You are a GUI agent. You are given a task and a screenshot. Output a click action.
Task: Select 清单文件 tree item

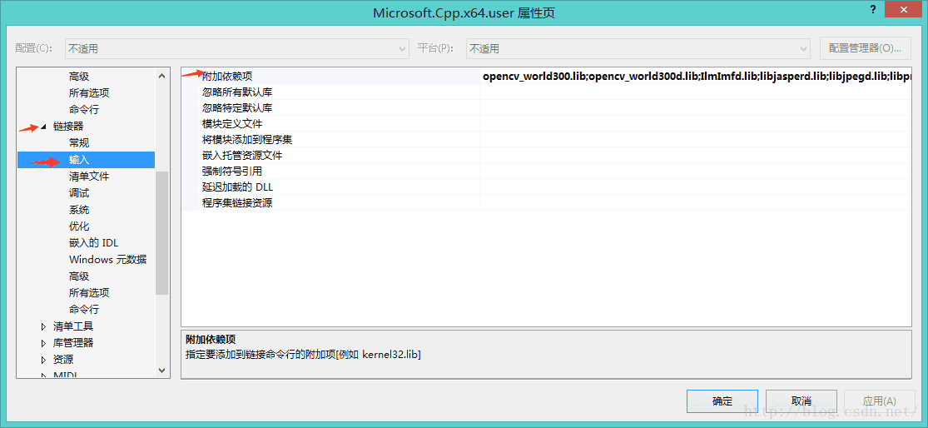(x=89, y=177)
